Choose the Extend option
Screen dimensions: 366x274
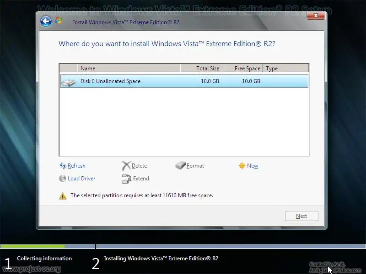pyautogui.click(x=141, y=179)
